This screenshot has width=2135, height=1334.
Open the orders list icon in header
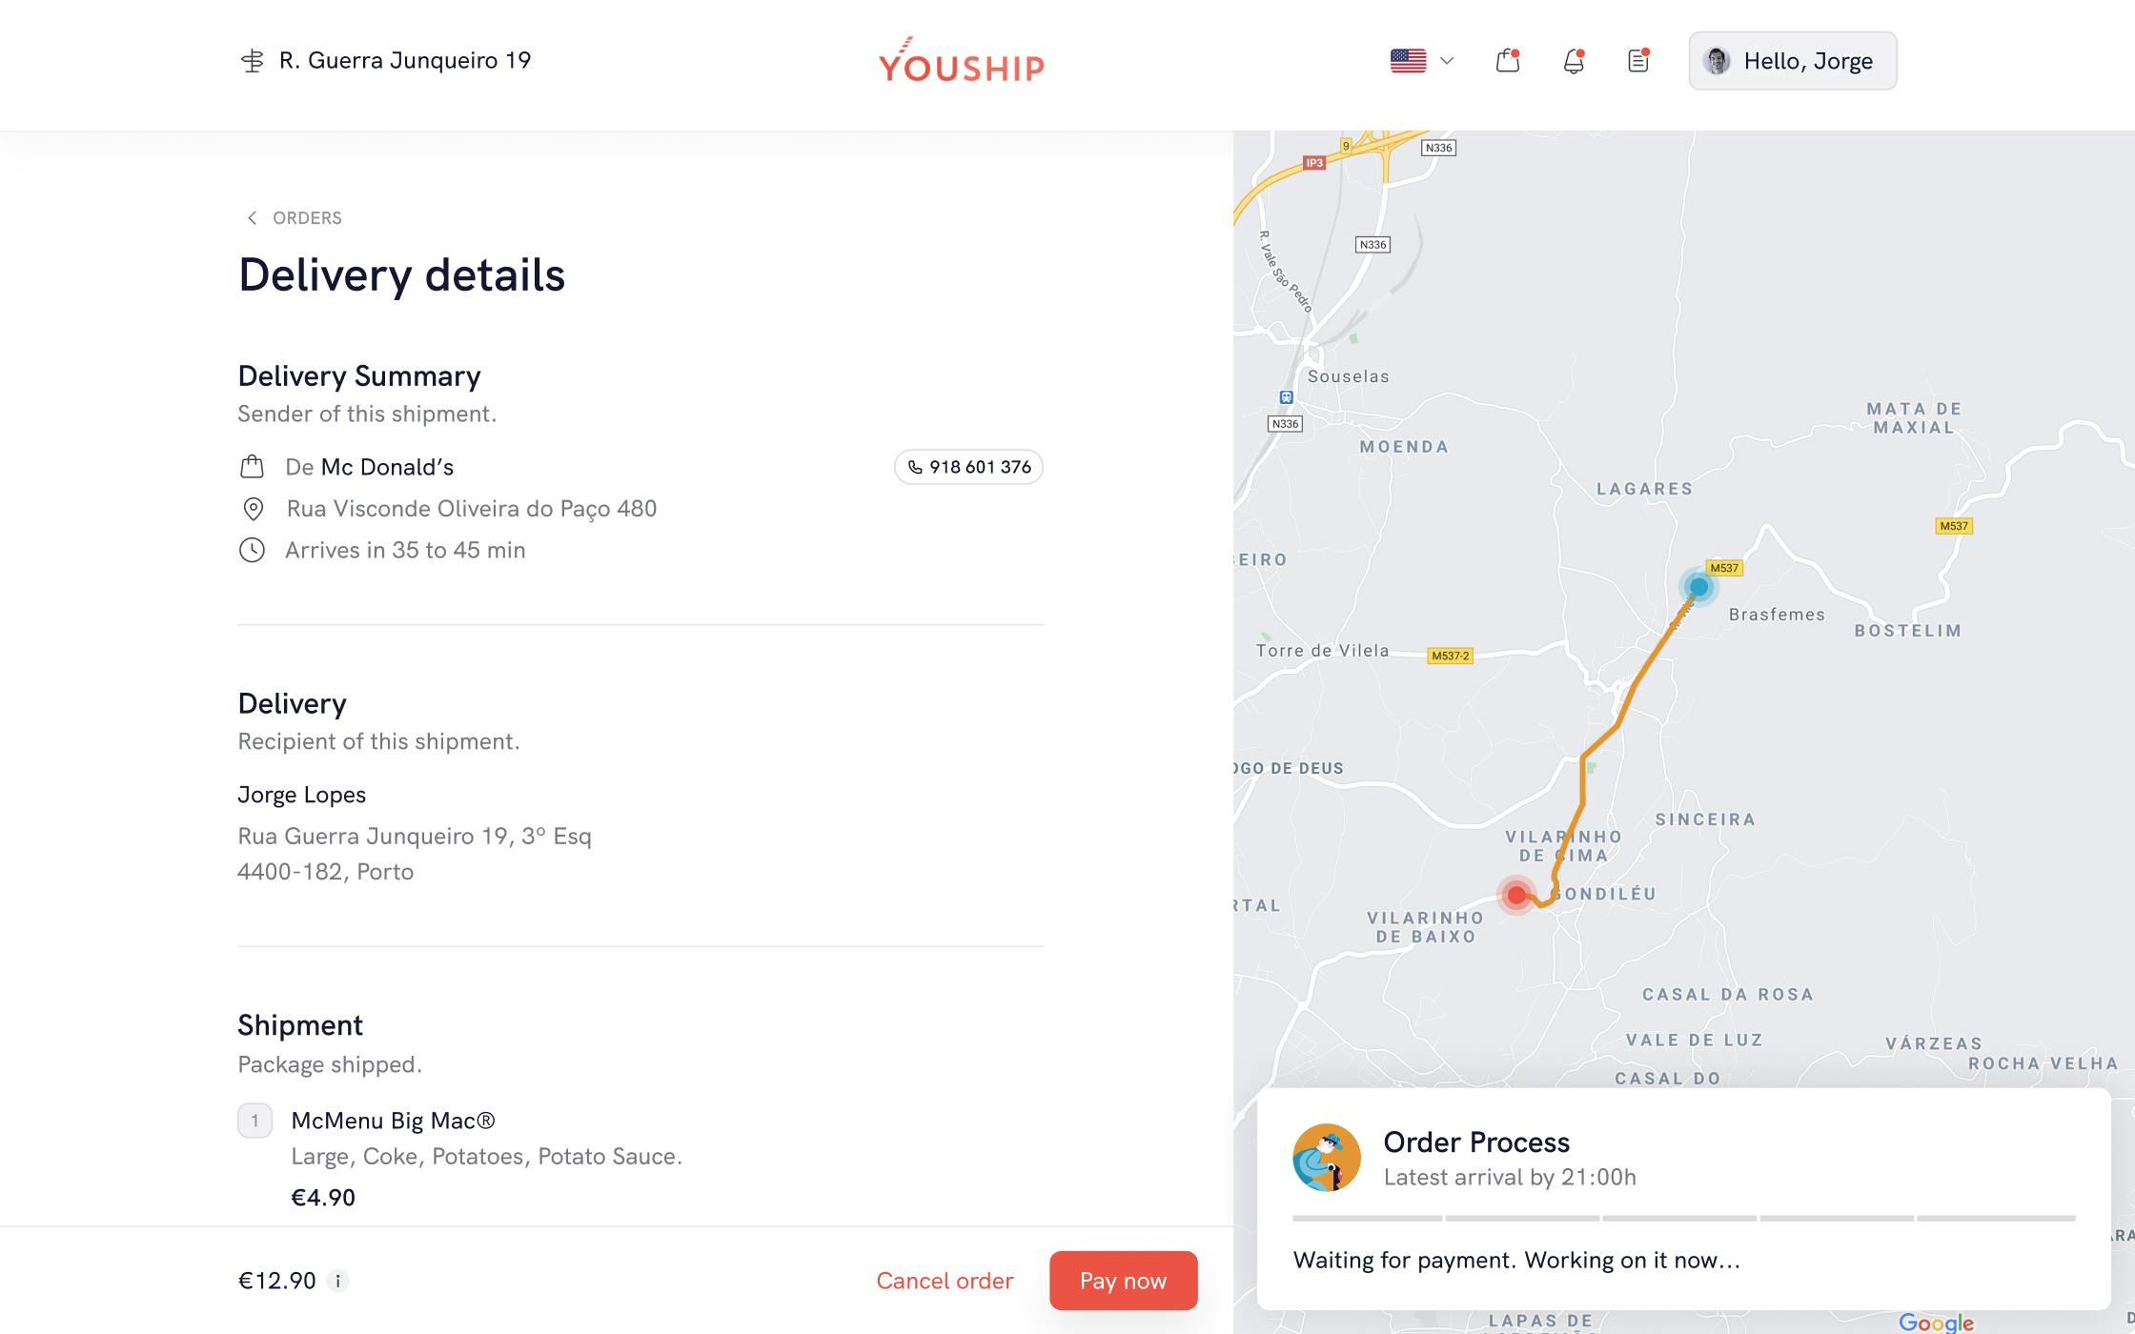1637,61
